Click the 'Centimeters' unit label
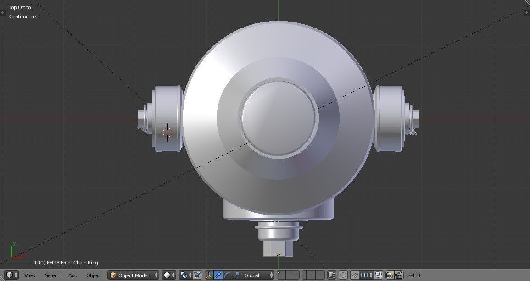Screen dimensions: 530x281 tap(23, 17)
